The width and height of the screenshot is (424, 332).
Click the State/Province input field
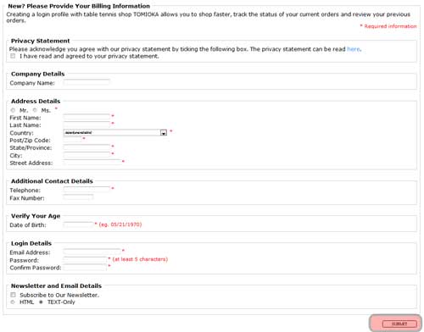point(86,147)
